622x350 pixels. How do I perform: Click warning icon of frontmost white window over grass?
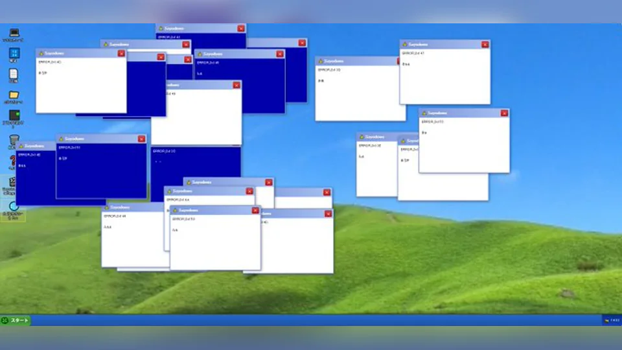click(175, 210)
